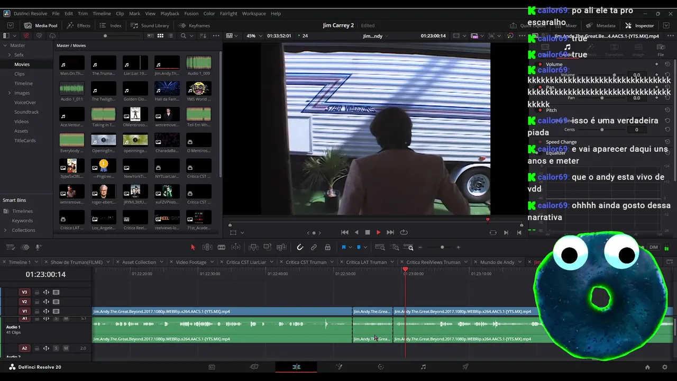The width and height of the screenshot is (677, 381).
Task: Open the Media Pool sort dropdown
Action: [x=203, y=36]
